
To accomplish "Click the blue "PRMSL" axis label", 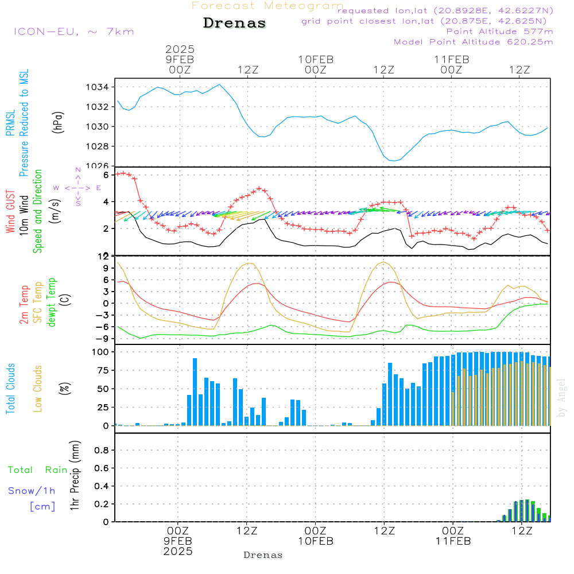I will [10, 122].
